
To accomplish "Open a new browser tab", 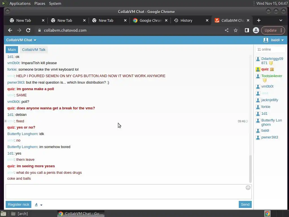I will [259, 20].
